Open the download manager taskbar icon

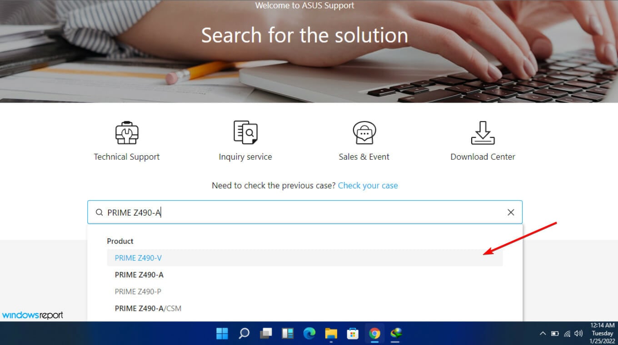[x=397, y=334]
